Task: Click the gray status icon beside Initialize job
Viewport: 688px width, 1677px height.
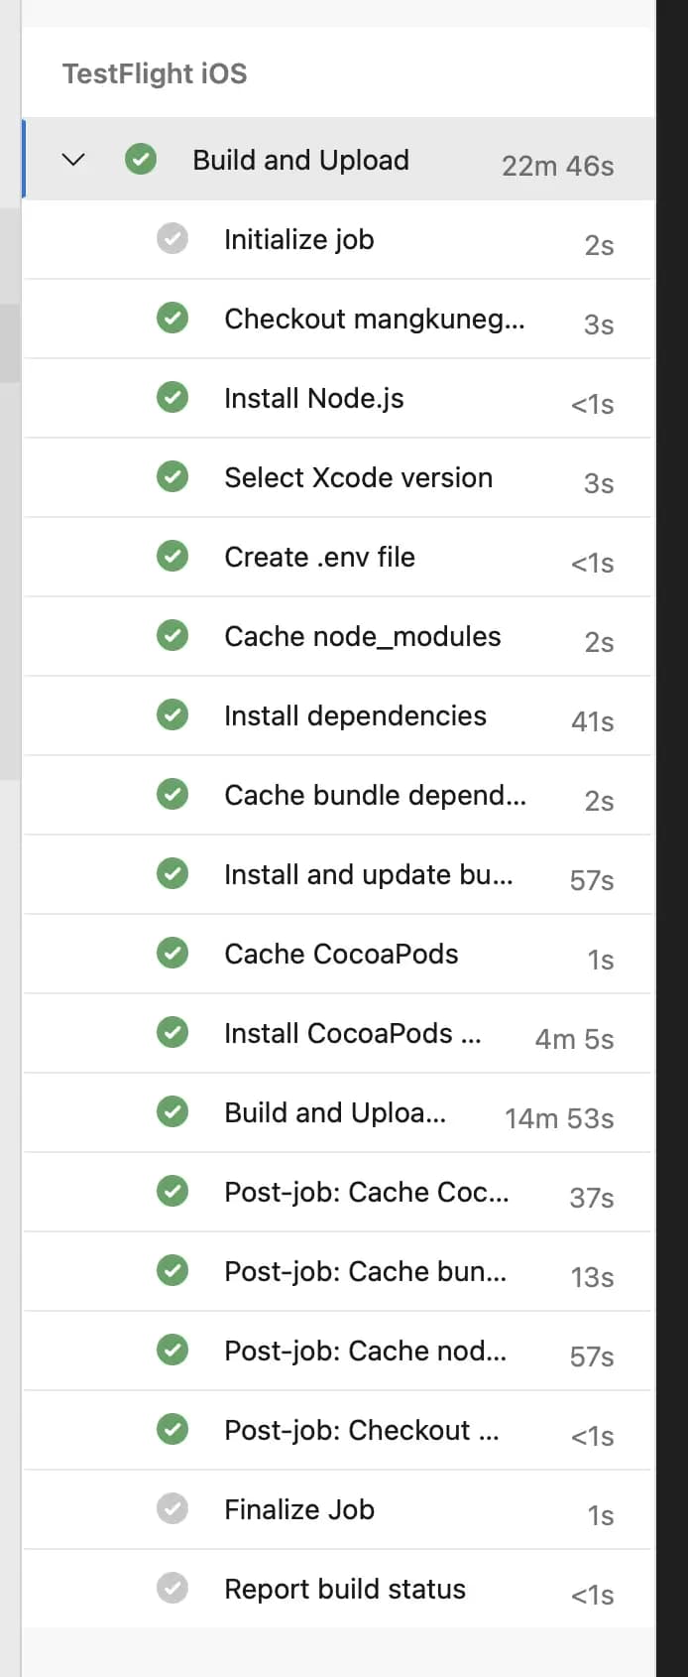Action: (172, 238)
